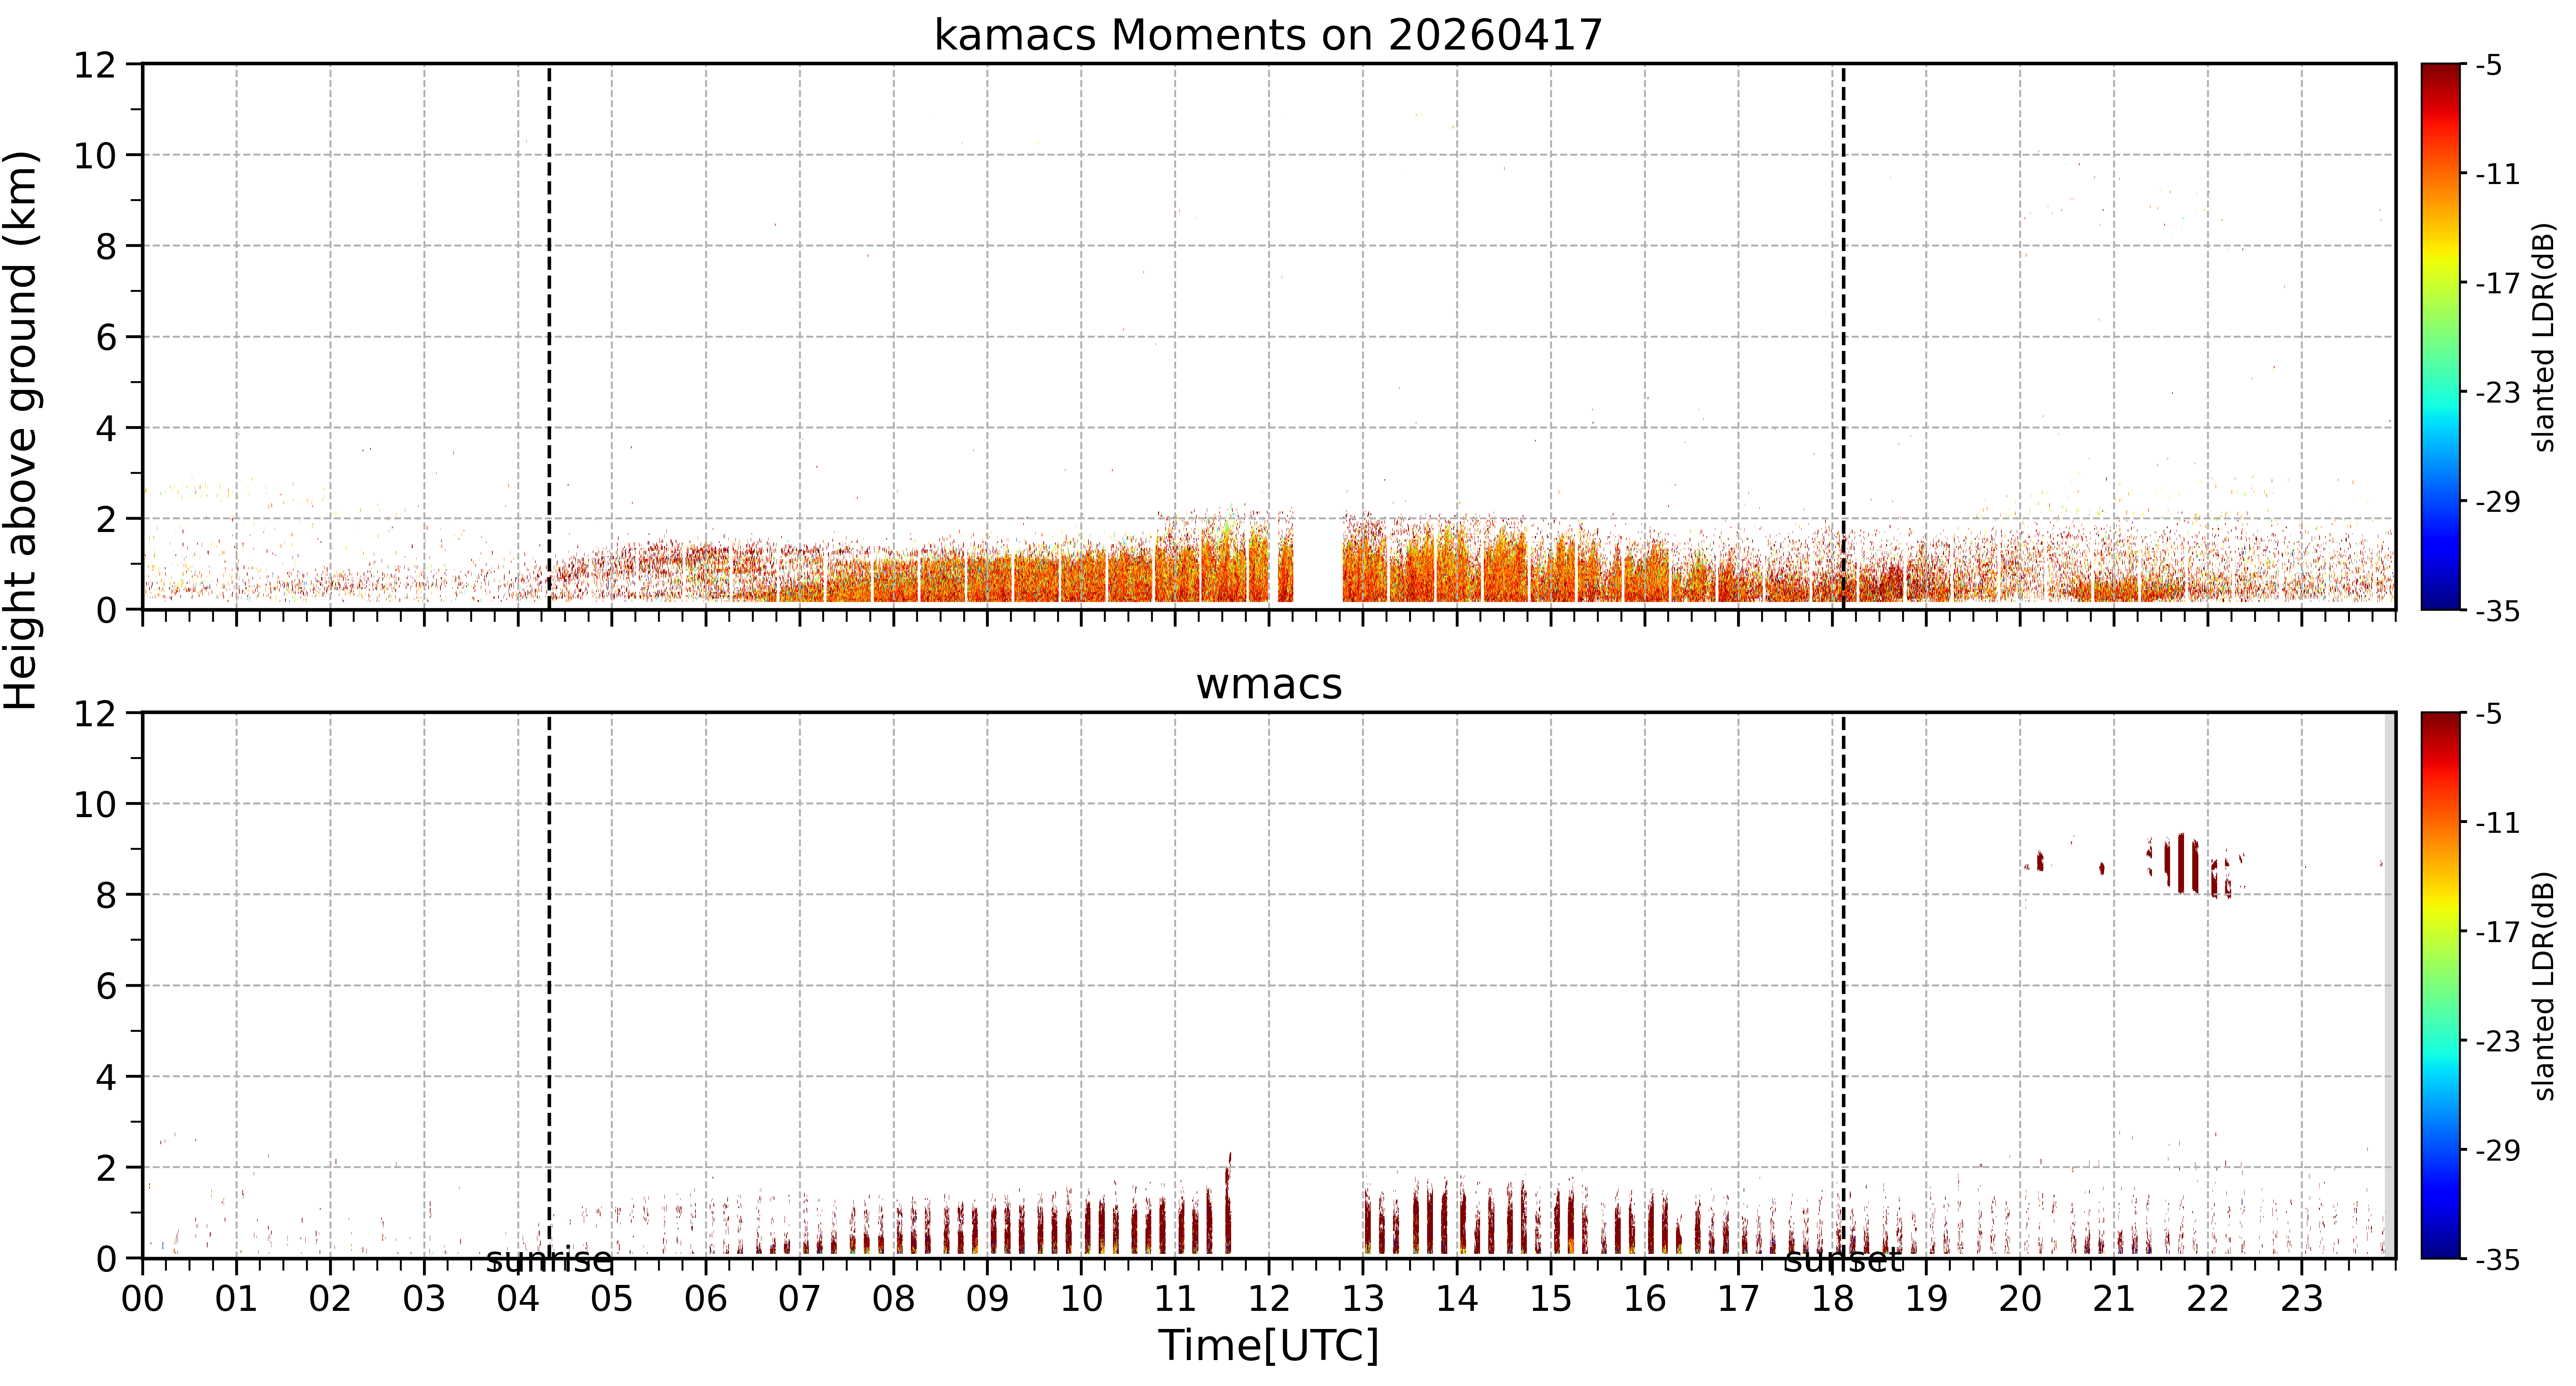Click the 23 hour tick label
Image resolution: width=2576 pixels, height=1386 pixels.
coord(2301,1299)
